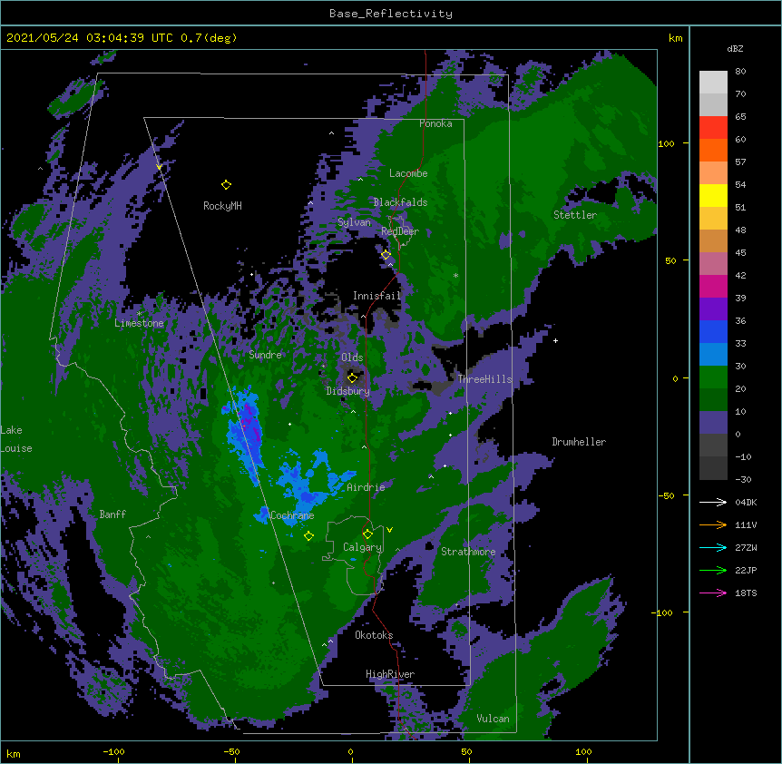Click the Okotoks label
782x764 pixels.
[374, 635]
